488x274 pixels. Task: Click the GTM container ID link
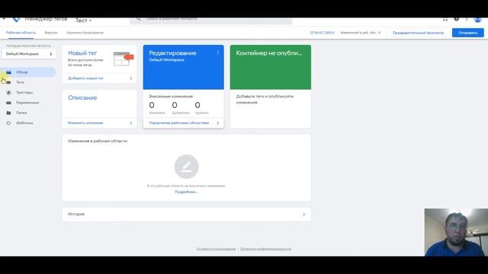pos(322,33)
